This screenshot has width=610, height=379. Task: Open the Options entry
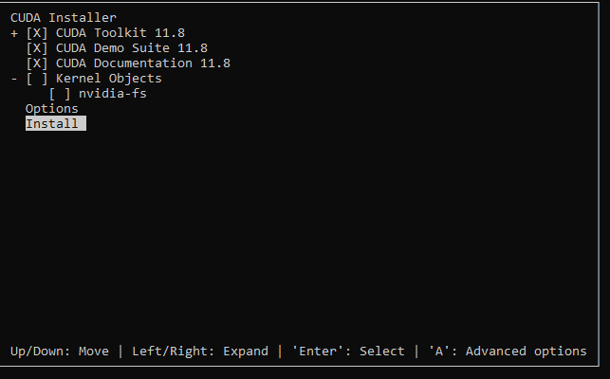[x=52, y=109]
